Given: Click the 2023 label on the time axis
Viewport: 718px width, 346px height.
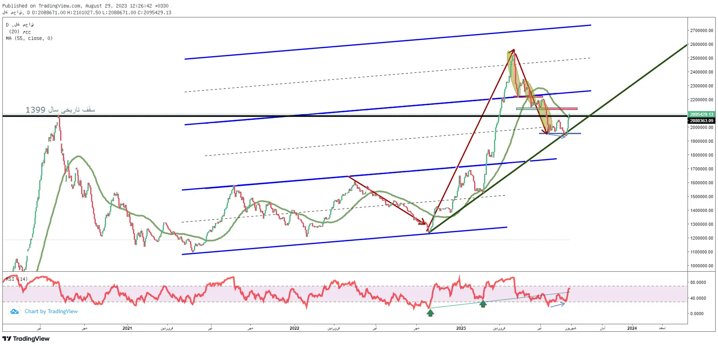Looking at the screenshot, I should [x=461, y=328].
